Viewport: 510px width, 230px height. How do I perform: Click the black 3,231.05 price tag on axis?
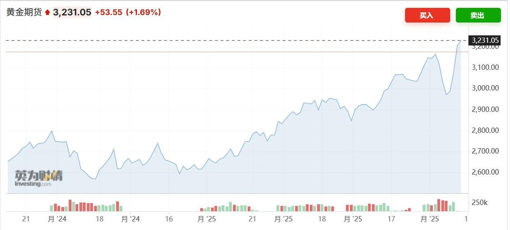485,40
